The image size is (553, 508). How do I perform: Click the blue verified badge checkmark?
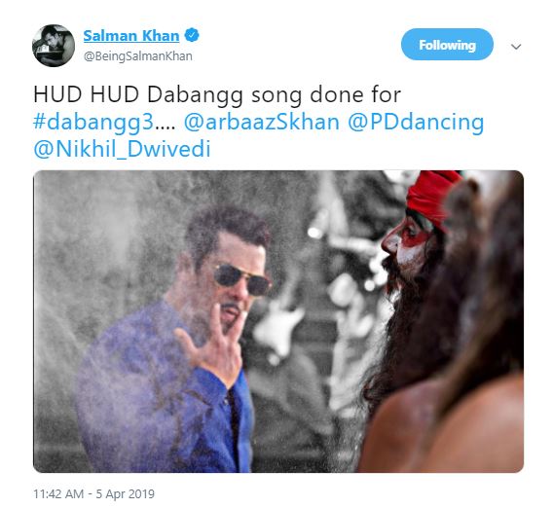(x=192, y=35)
